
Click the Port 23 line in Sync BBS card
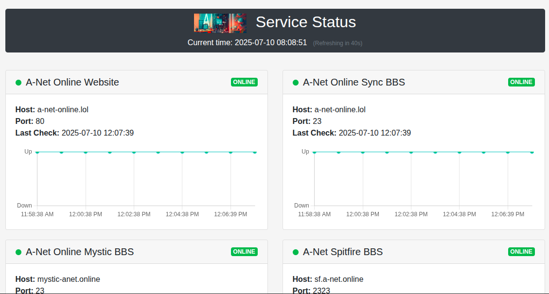pyautogui.click(x=307, y=121)
